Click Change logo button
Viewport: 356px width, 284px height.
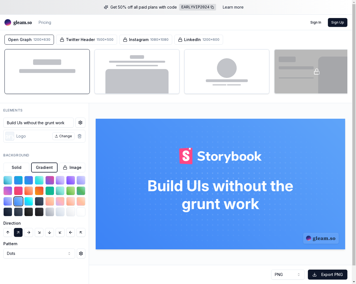[x=63, y=136]
